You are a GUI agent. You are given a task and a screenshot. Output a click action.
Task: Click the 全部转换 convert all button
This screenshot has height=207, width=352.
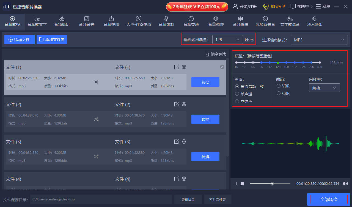coord(329,199)
